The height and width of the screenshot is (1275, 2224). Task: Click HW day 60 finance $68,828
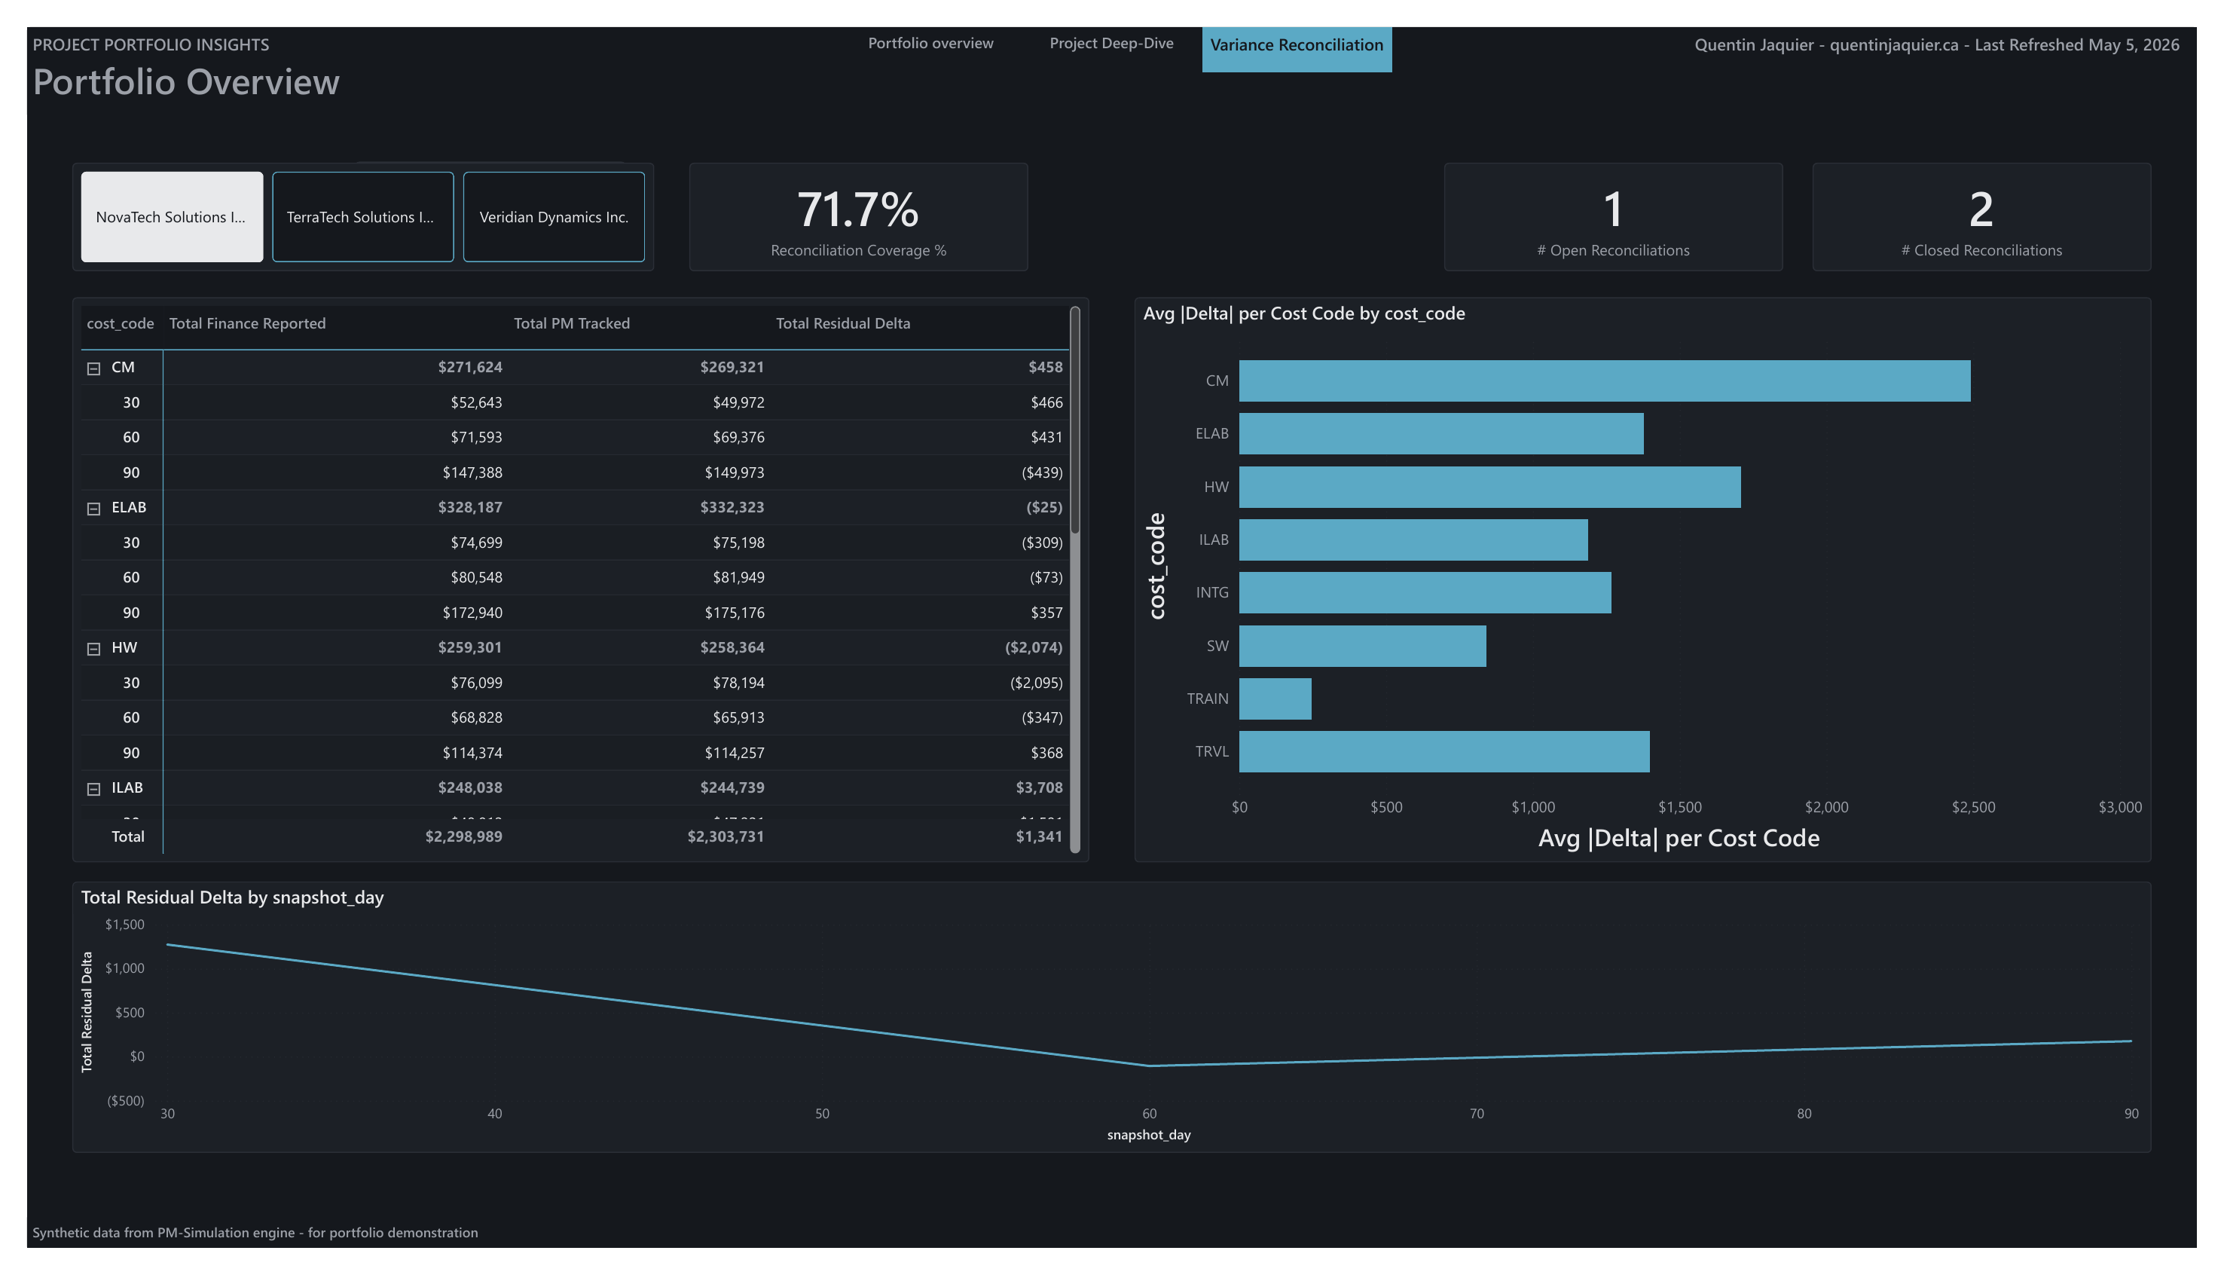(x=476, y=717)
